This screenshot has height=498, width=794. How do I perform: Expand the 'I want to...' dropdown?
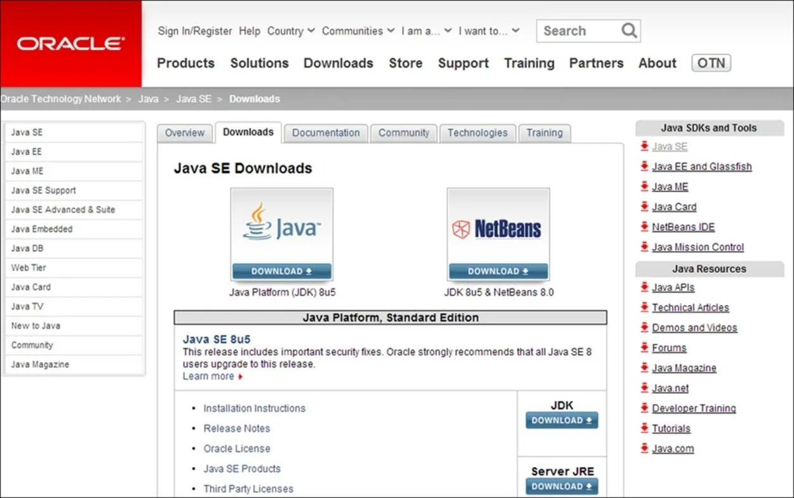(489, 30)
